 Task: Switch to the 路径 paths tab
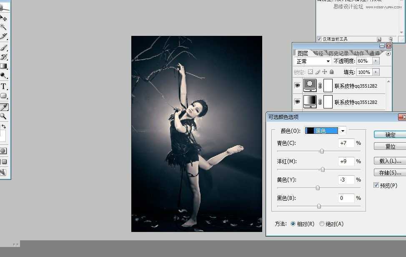click(x=318, y=53)
